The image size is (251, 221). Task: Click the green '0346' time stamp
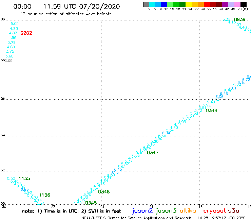click(x=104, y=192)
